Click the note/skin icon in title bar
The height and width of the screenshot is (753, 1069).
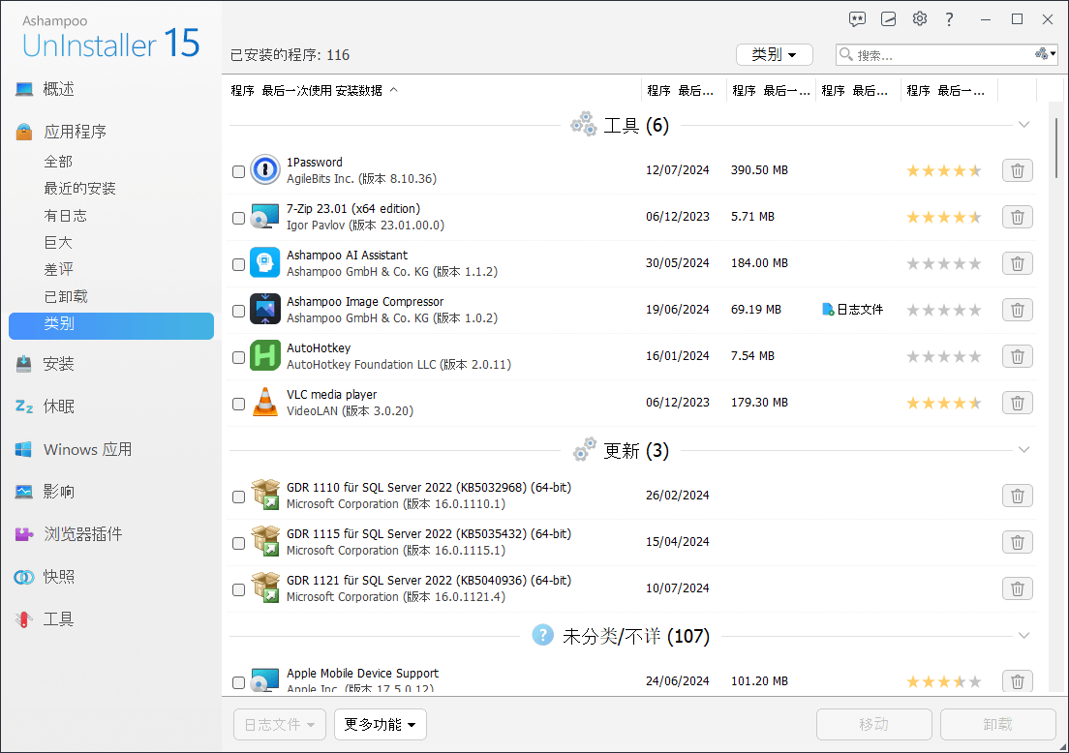[x=888, y=19]
